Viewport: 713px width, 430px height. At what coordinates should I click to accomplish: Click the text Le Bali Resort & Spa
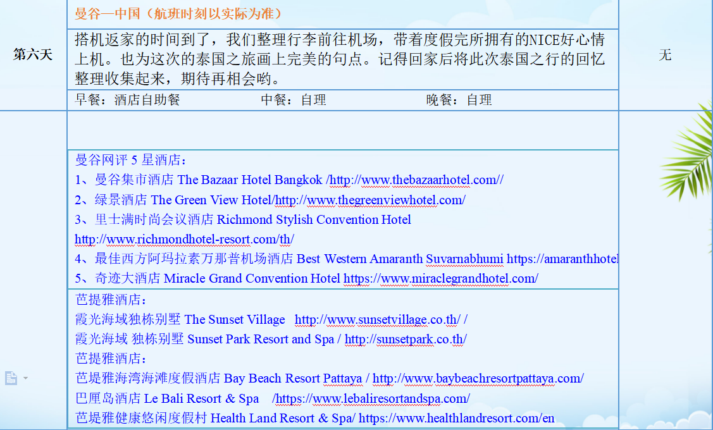pyautogui.click(x=201, y=398)
